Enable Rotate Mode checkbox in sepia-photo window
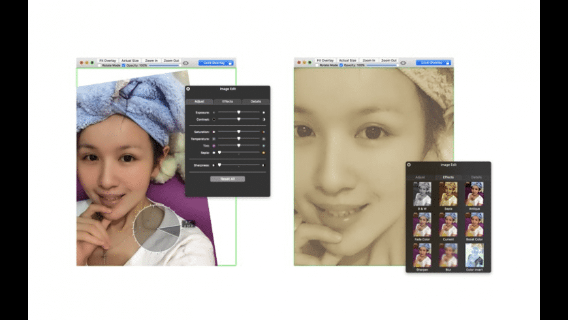 pyautogui.click(x=317, y=65)
